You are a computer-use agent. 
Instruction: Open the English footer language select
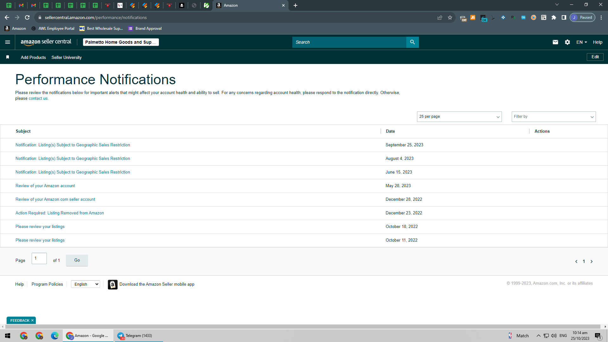[x=85, y=284]
